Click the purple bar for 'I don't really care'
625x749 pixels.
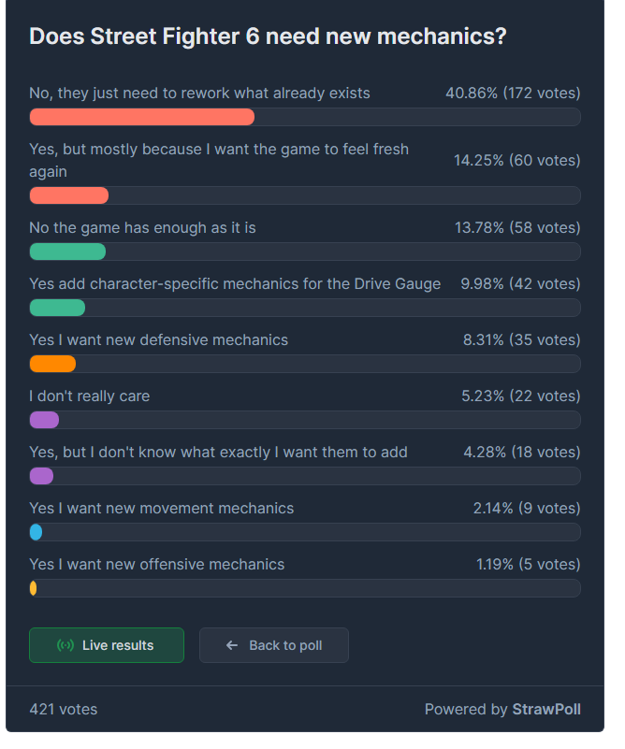(44, 420)
